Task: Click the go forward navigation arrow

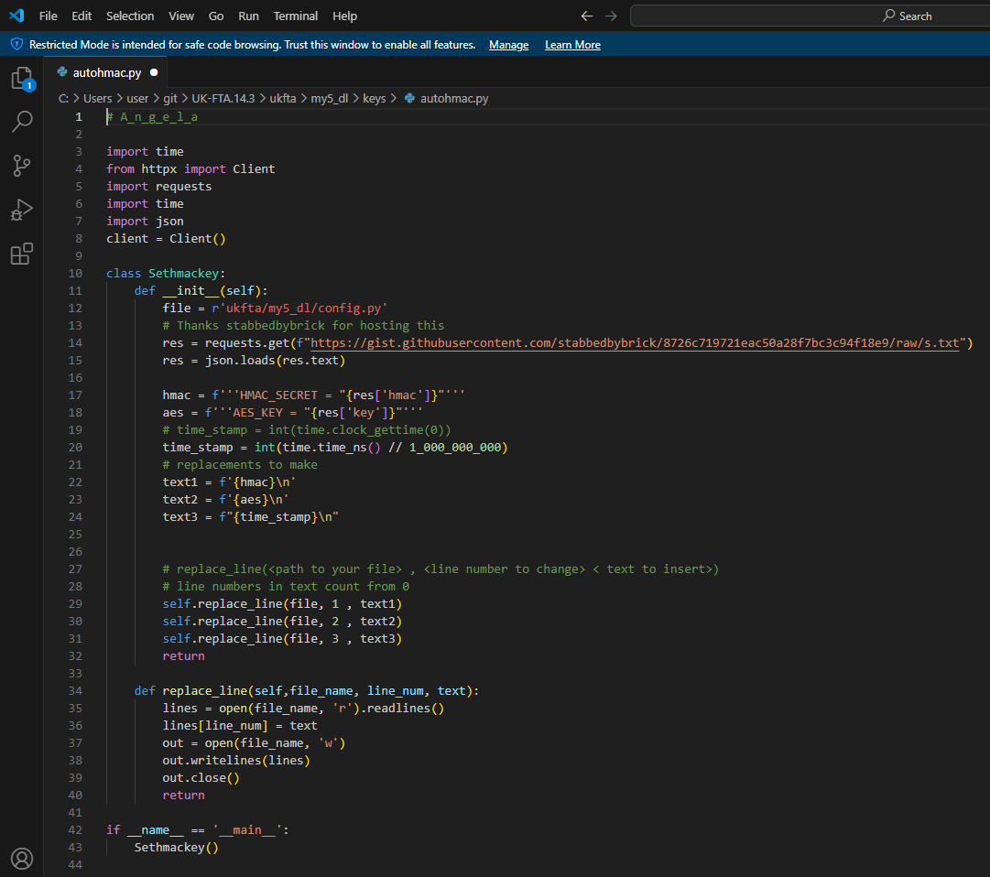Action: coord(611,16)
